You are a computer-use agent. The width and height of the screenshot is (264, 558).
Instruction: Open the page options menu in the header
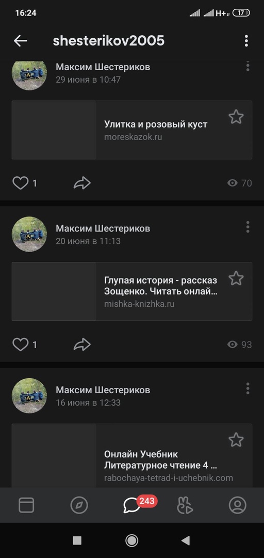coord(246,41)
